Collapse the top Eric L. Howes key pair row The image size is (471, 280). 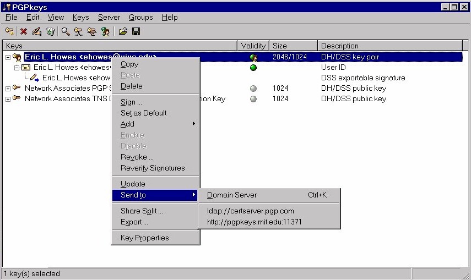point(8,57)
